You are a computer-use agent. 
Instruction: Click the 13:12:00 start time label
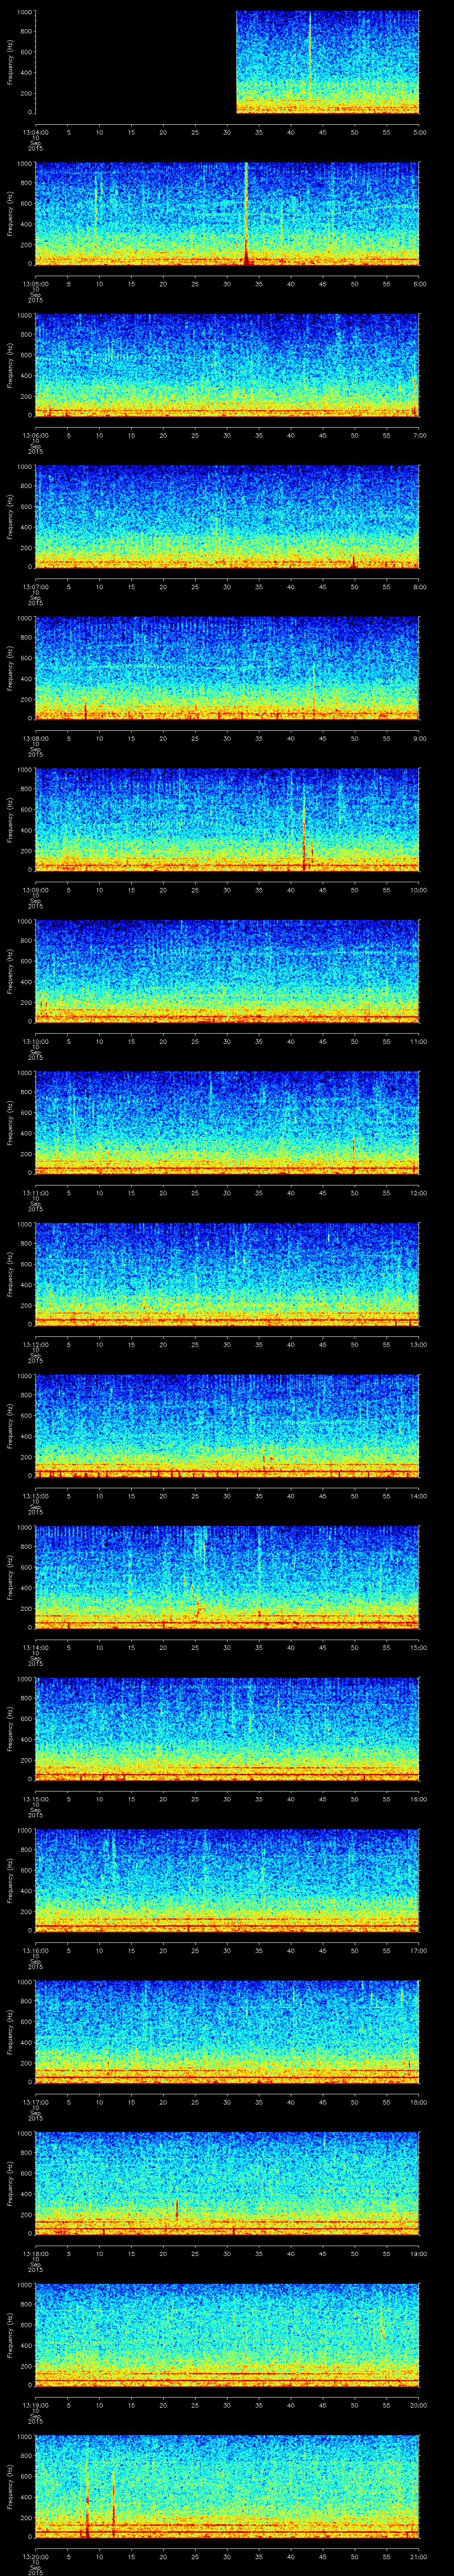click(x=35, y=1344)
